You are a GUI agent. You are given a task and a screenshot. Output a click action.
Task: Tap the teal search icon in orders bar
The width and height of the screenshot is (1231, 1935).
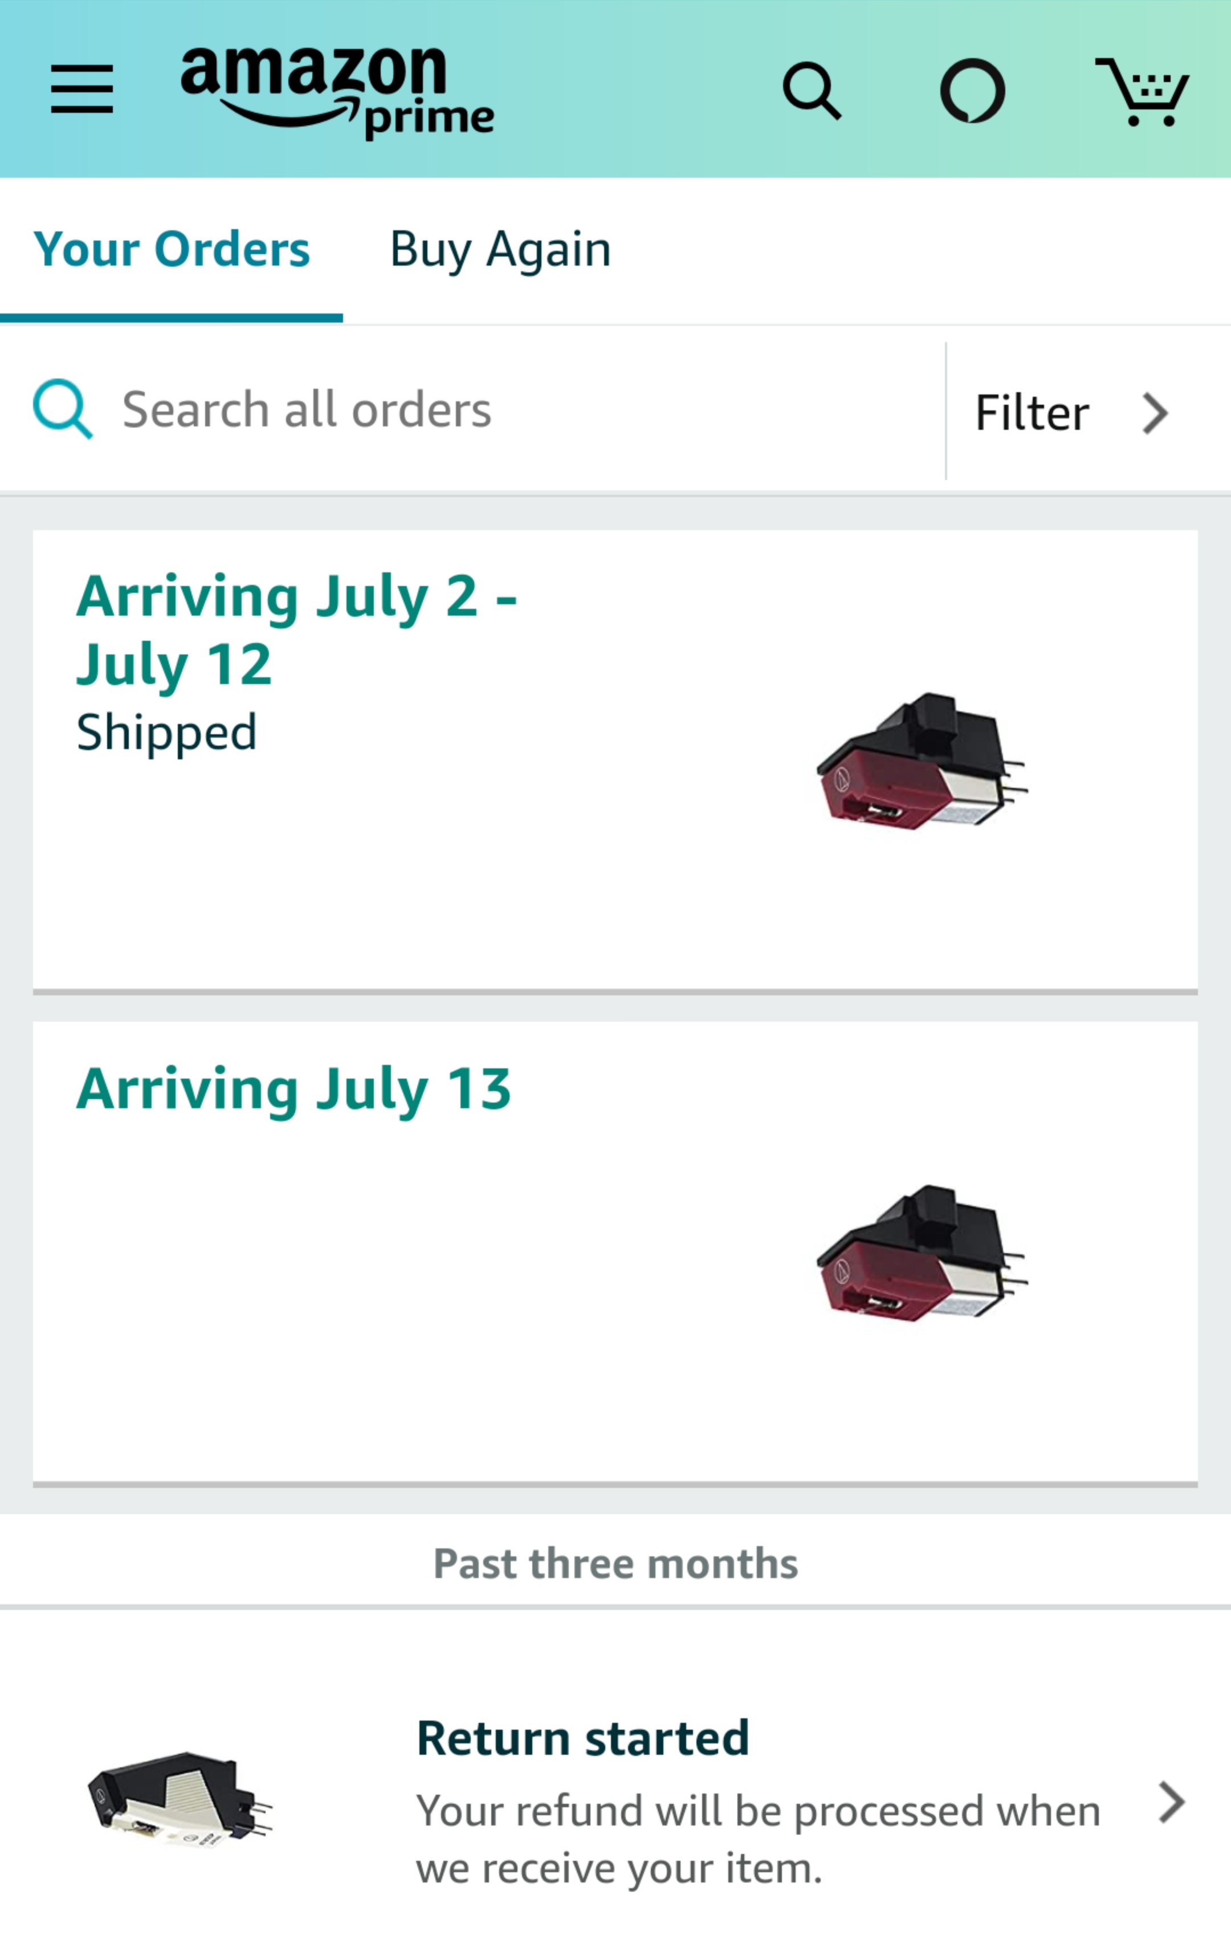[63, 409]
